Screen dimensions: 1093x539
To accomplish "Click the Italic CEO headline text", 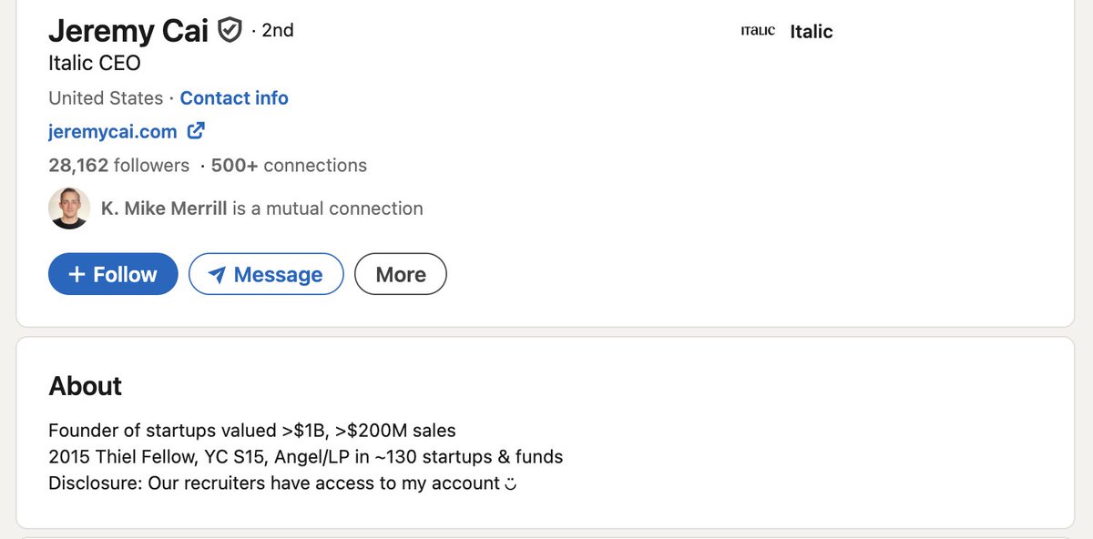I will coord(95,63).
